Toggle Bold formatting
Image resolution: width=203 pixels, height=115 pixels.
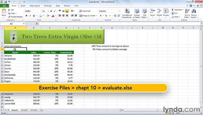pos(27,16)
